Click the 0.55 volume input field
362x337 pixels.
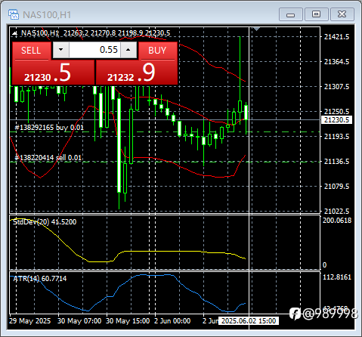point(94,50)
